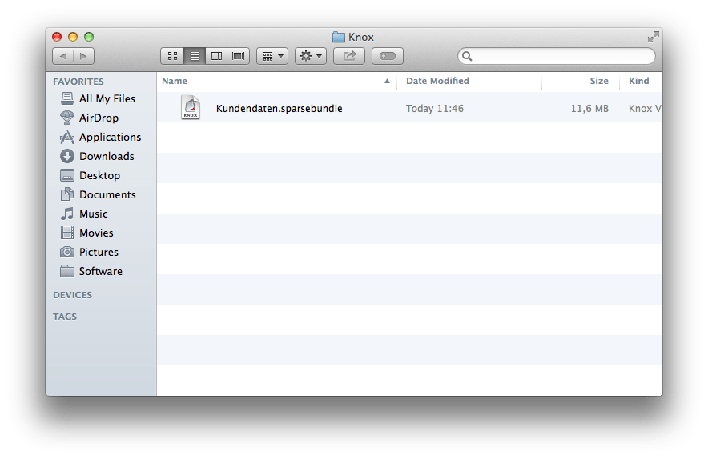Sort by Name column header
The width and height of the screenshot is (708, 459).
pos(276,81)
